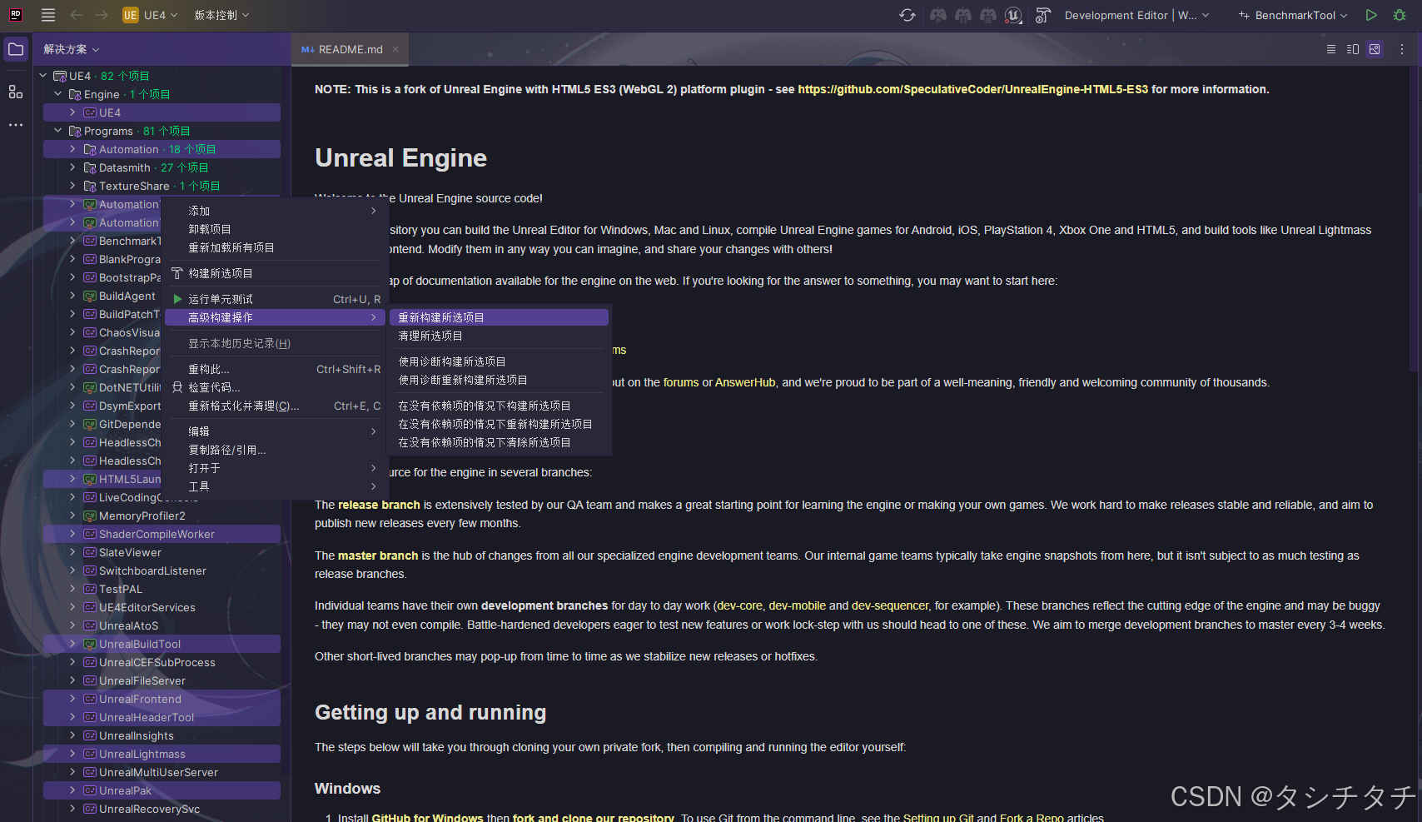Switch markdown view to editor-only layout
The image size is (1422, 822).
point(1330,49)
